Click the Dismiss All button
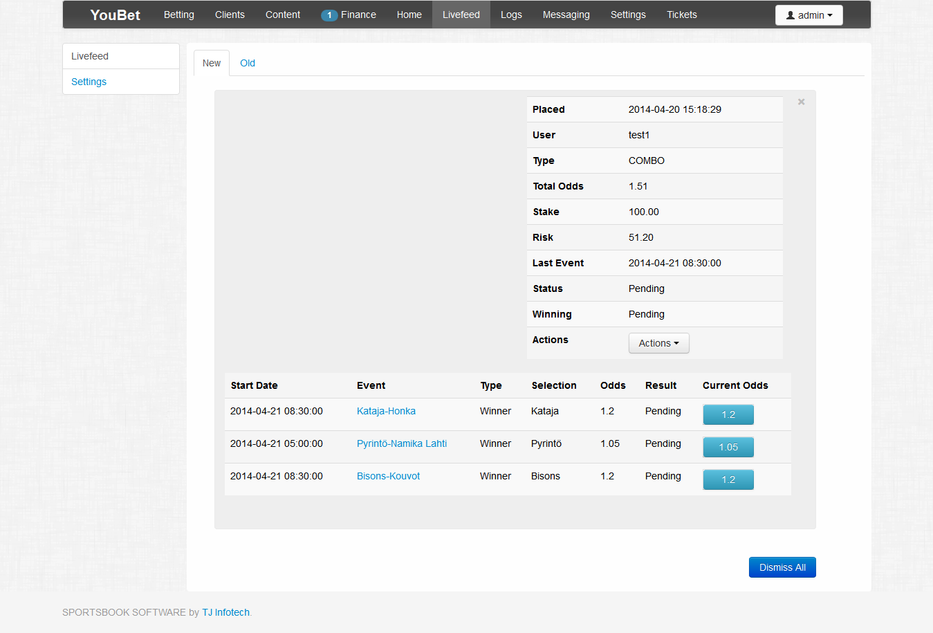 point(782,567)
